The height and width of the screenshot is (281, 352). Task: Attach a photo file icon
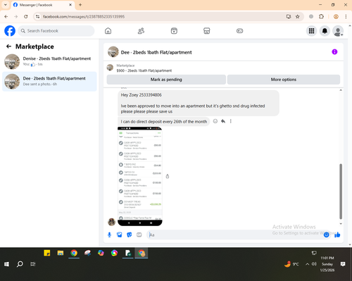(120, 235)
